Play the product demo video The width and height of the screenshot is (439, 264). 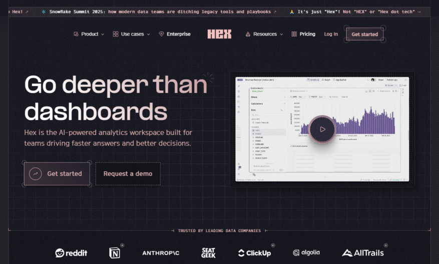click(x=322, y=129)
